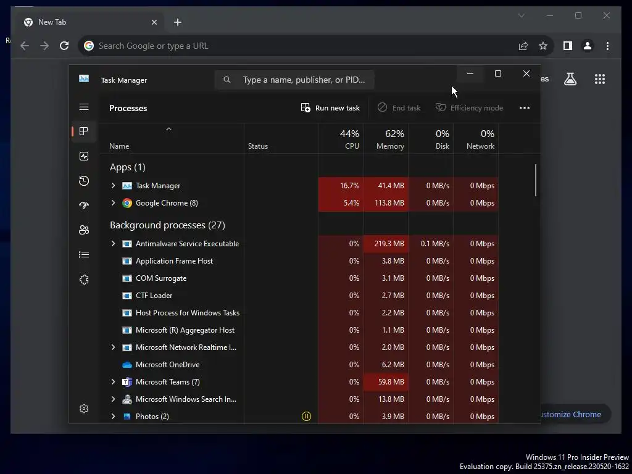
Task: Sort by the Network column header
Action: click(476, 139)
